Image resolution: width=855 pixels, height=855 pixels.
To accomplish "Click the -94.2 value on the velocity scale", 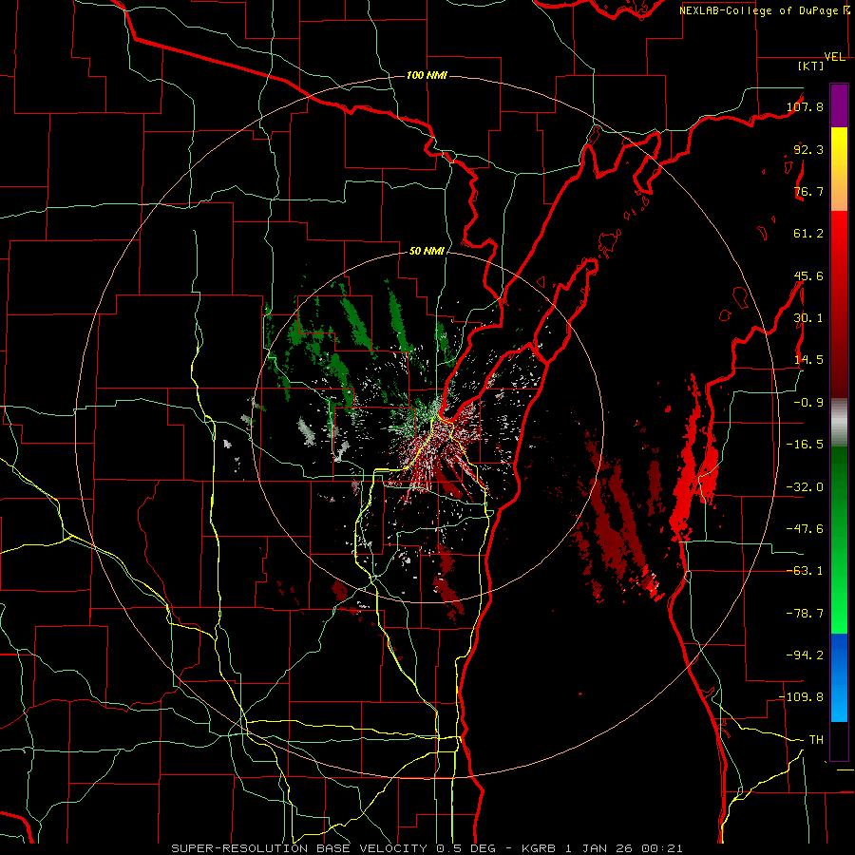I will pos(806,655).
